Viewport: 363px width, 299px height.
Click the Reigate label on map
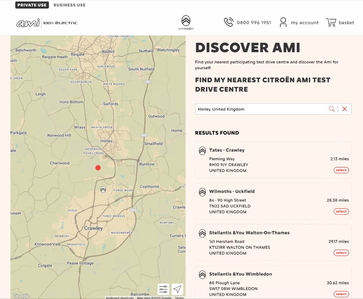coord(78,54)
